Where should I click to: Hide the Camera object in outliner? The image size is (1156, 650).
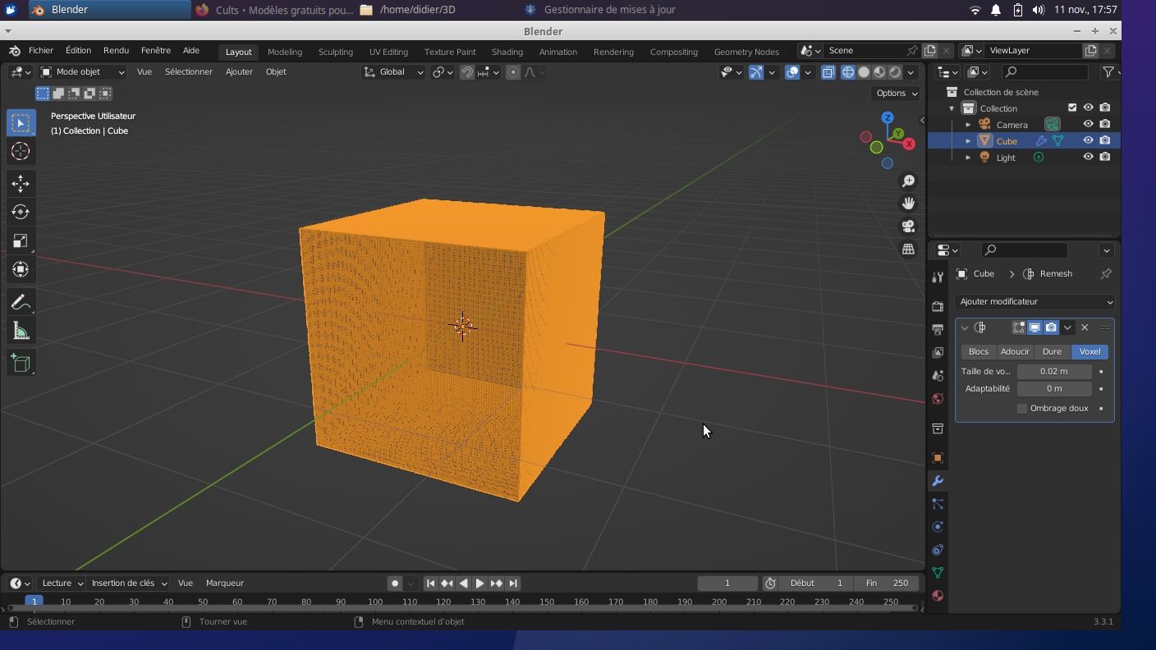click(x=1088, y=125)
